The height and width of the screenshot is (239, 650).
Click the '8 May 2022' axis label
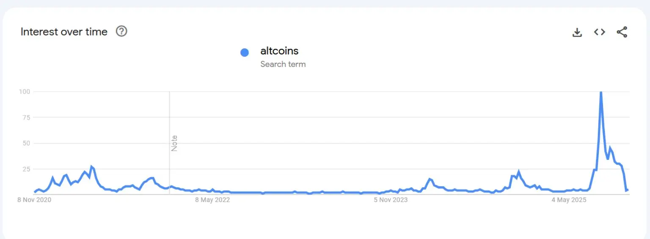click(212, 200)
